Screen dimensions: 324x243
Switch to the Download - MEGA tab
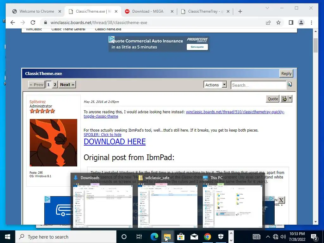[x=147, y=11]
